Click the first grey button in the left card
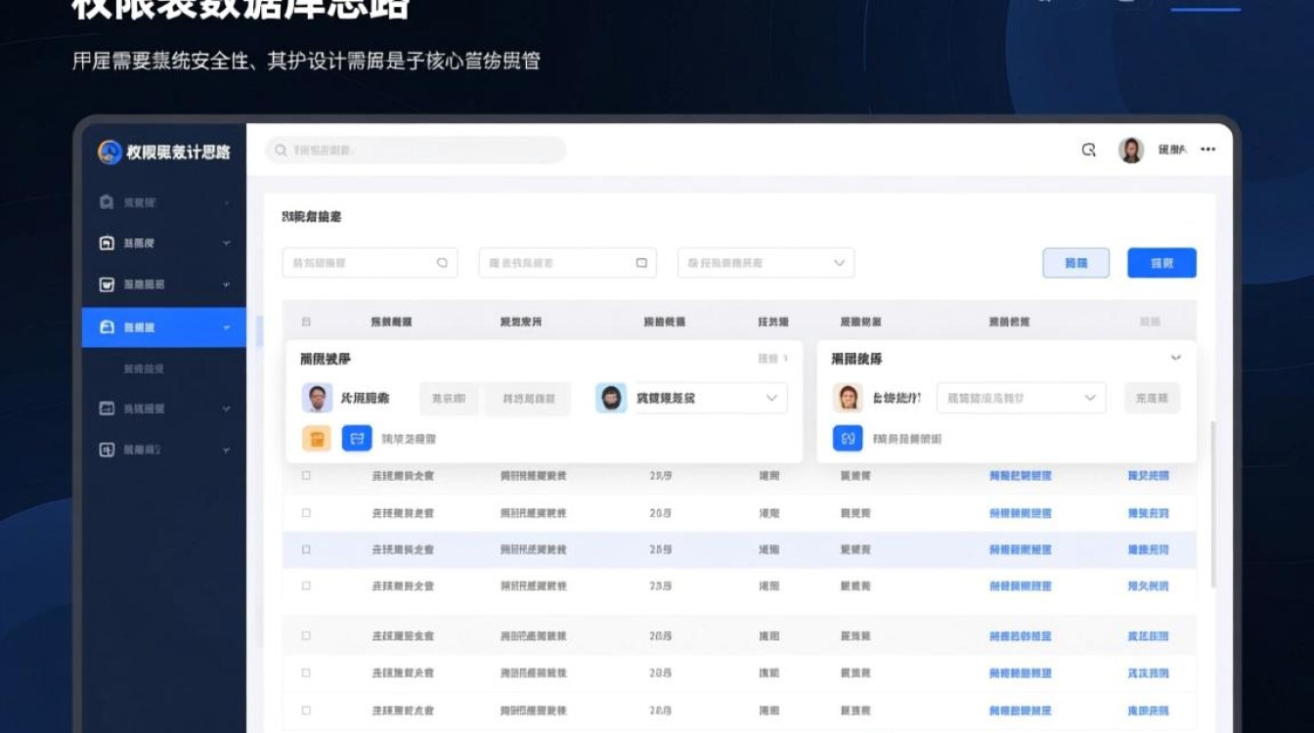The width and height of the screenshot is (1314, 733). pos(450,398)
